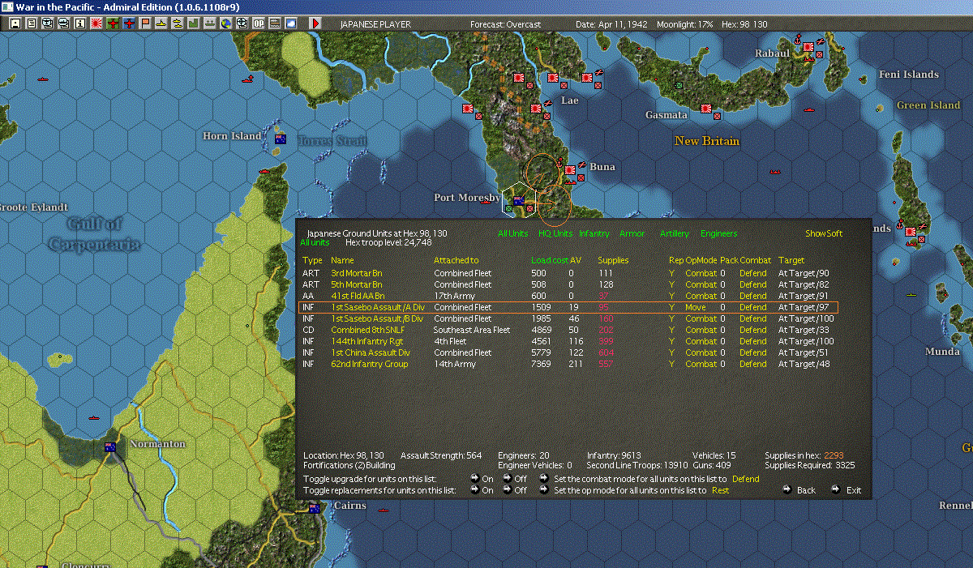
Task: Change OpMode 'Combat' of 5th Mortar Bn
Action: click(x=701, y=284)
